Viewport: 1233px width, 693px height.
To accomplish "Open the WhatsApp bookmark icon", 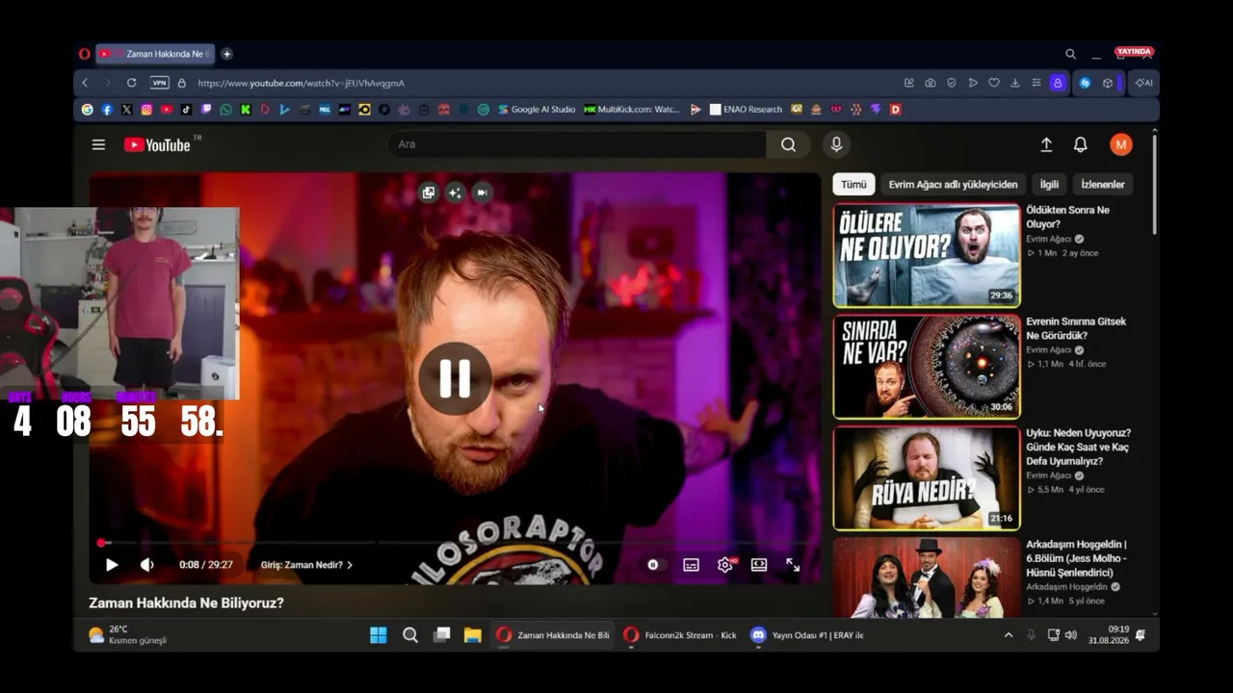I will pyautogui.click(x=226, y=110).
